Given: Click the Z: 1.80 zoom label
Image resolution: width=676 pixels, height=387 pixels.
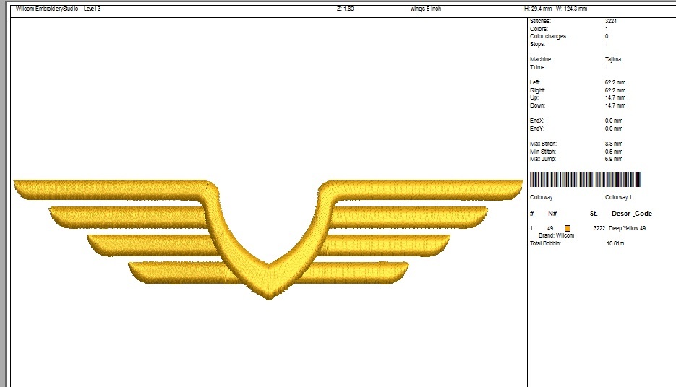Looking at the screenshot, I should coord(345,9).
